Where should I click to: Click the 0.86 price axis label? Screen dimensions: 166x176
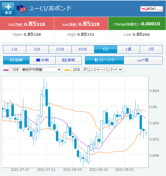pyautogui.click(x=153, y=107)
